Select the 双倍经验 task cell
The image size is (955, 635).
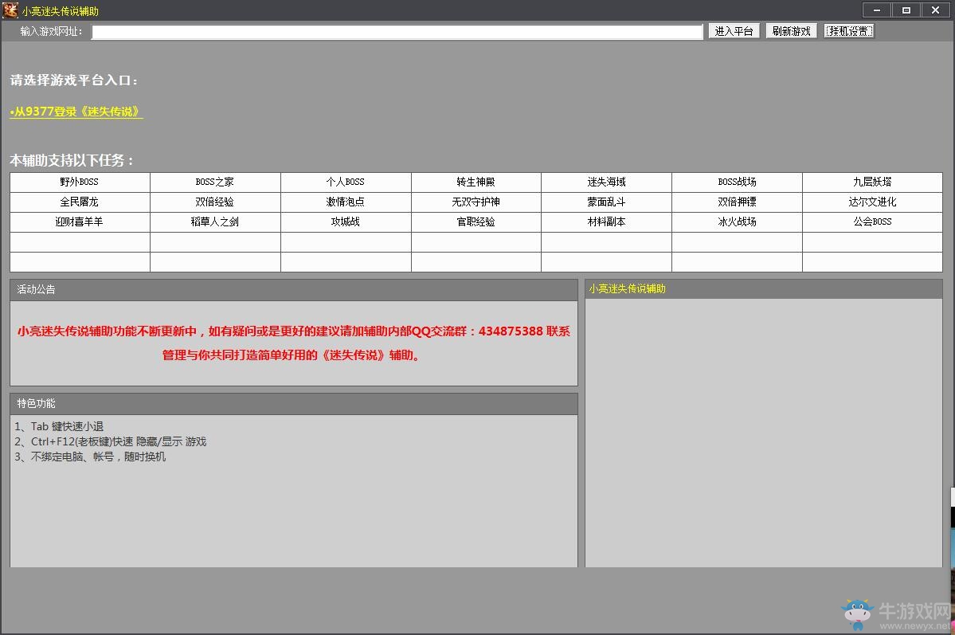pos(215,202)
